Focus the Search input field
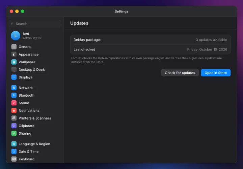243x169 pixels. 35,24
